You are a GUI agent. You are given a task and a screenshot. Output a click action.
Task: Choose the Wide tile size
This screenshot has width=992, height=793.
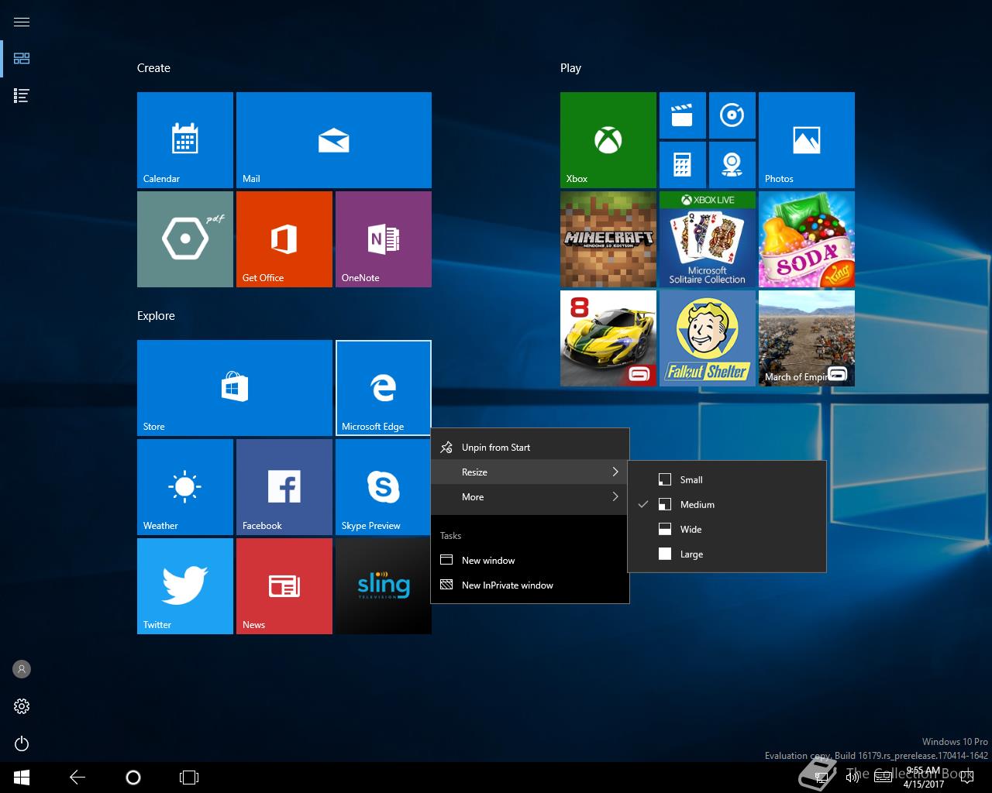point(691,529)
